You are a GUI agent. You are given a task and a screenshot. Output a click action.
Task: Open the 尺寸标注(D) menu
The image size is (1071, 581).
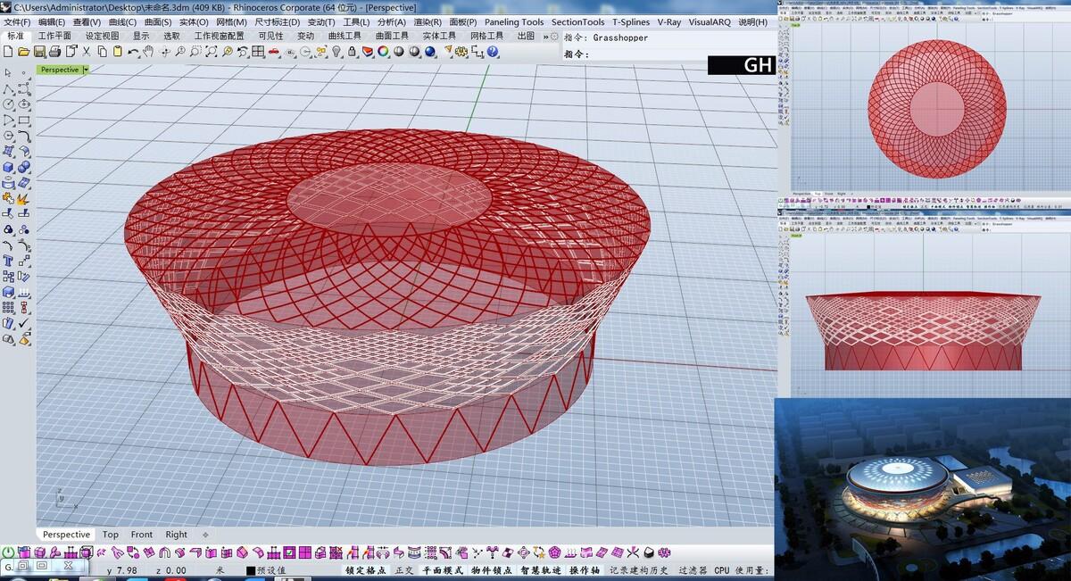click(x=278, y=22)
